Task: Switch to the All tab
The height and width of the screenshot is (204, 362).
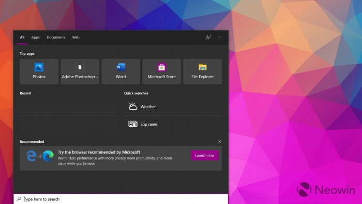Action: click(22, 37)
